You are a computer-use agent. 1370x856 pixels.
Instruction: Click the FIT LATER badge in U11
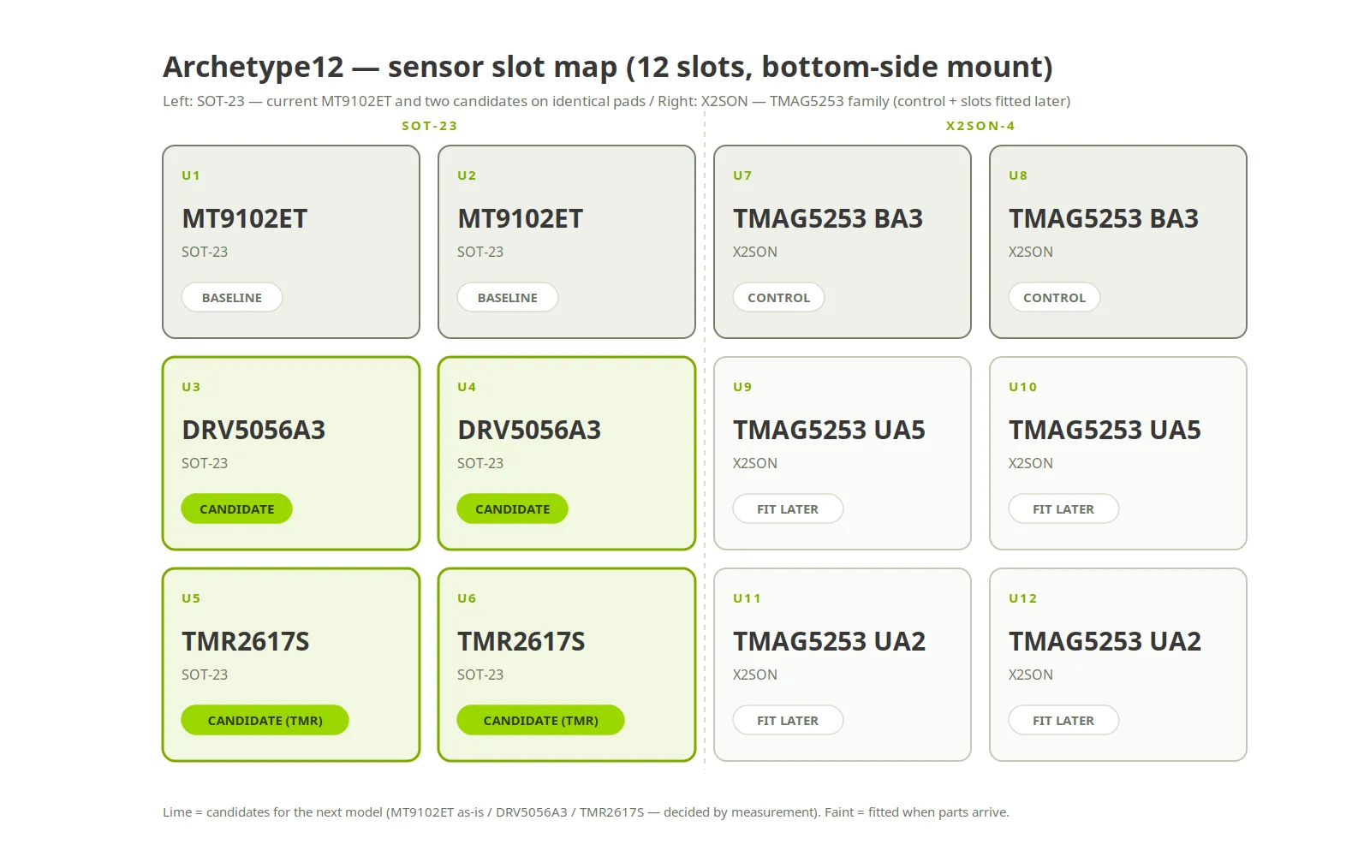click(x=788, y=720)
